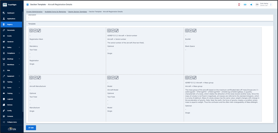Follow the Design Section Templates breadcrumb link
The width and height of the screenshot is (278, 133).
point(77,12)
